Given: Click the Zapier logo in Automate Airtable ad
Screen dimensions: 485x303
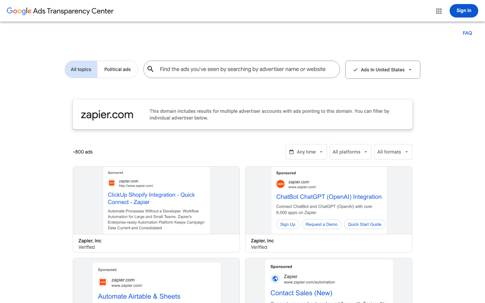Looking at the screenshot, I should coord(103,282).
